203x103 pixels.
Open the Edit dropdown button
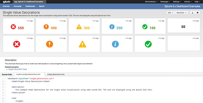coord(171,13)
